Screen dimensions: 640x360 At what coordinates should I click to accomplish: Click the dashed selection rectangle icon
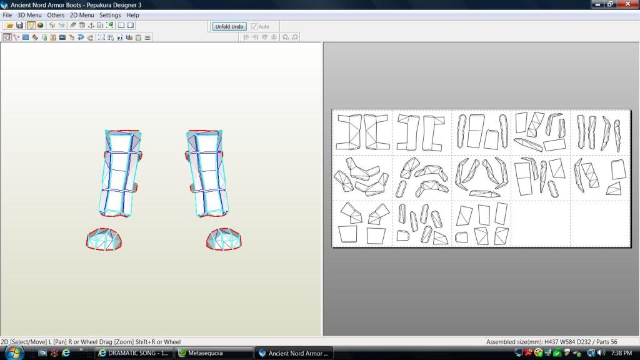coord(101,37)
